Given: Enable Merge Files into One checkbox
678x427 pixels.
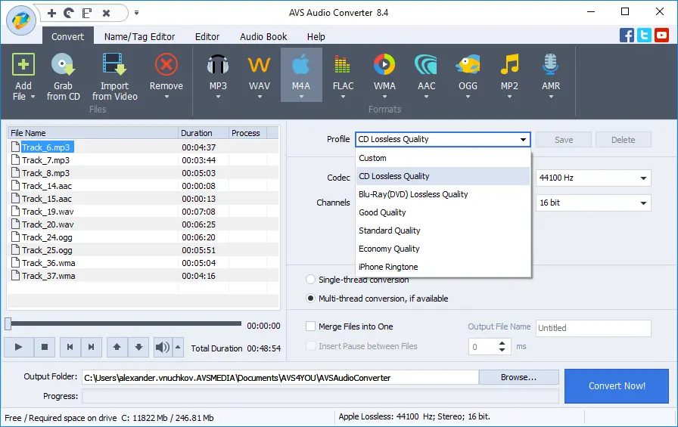Looking at the screenshot, I should tap(310, 326).
